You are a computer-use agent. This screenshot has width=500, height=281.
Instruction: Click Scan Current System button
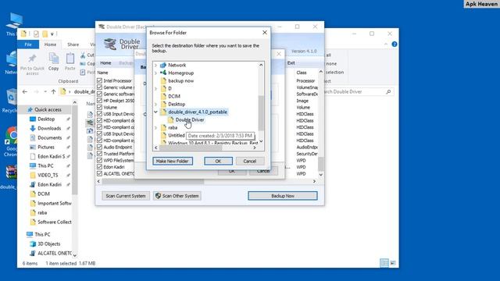[x=126, y=196]
